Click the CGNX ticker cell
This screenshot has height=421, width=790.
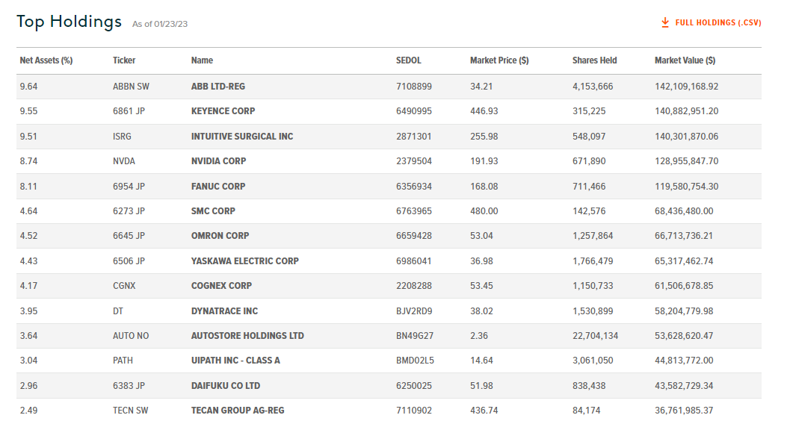click(x=125, y=286)
